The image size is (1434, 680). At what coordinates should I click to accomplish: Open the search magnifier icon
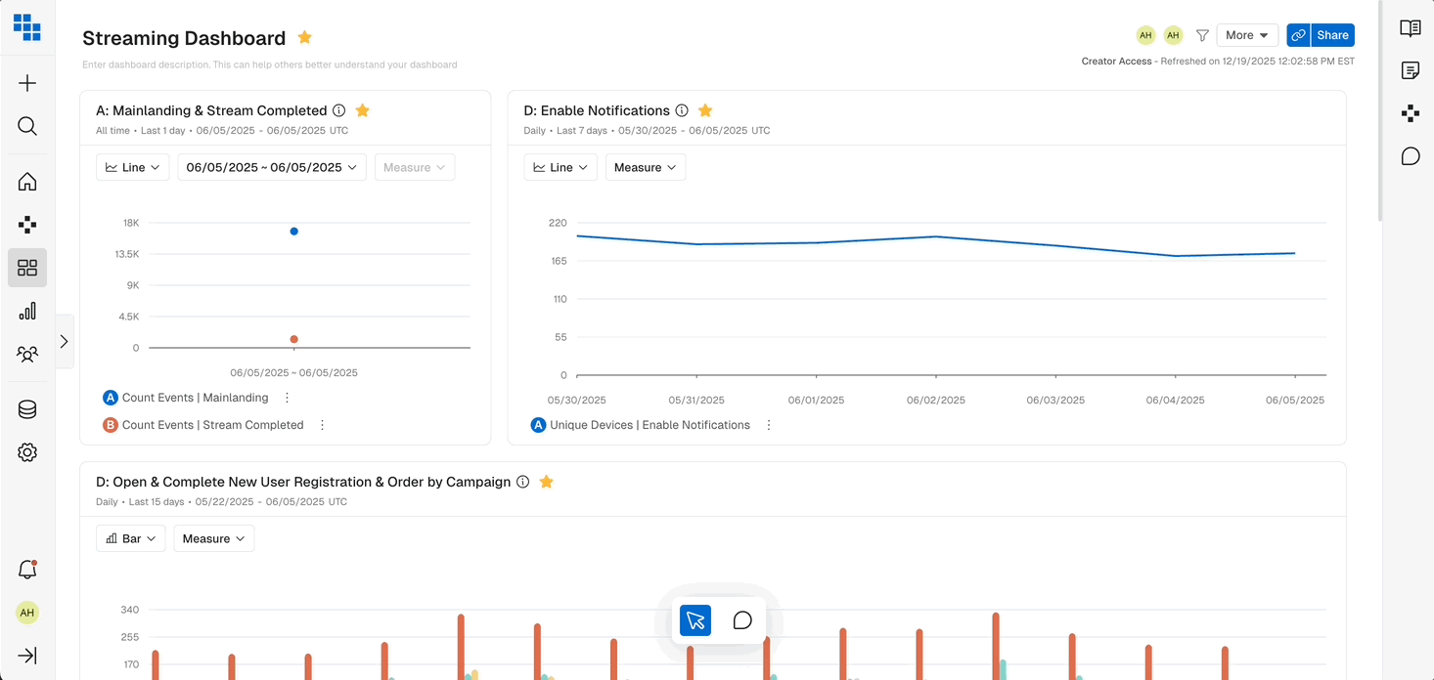(27, 126)
